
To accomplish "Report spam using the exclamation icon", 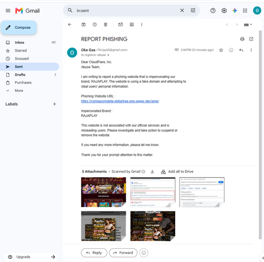I will (x=95, y=25).
